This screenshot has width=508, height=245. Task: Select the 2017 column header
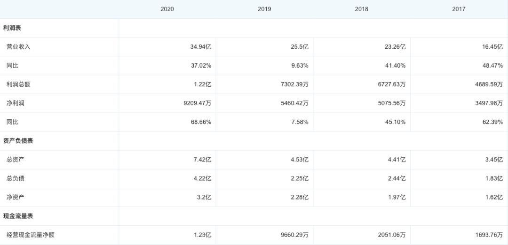click(459, 9)
